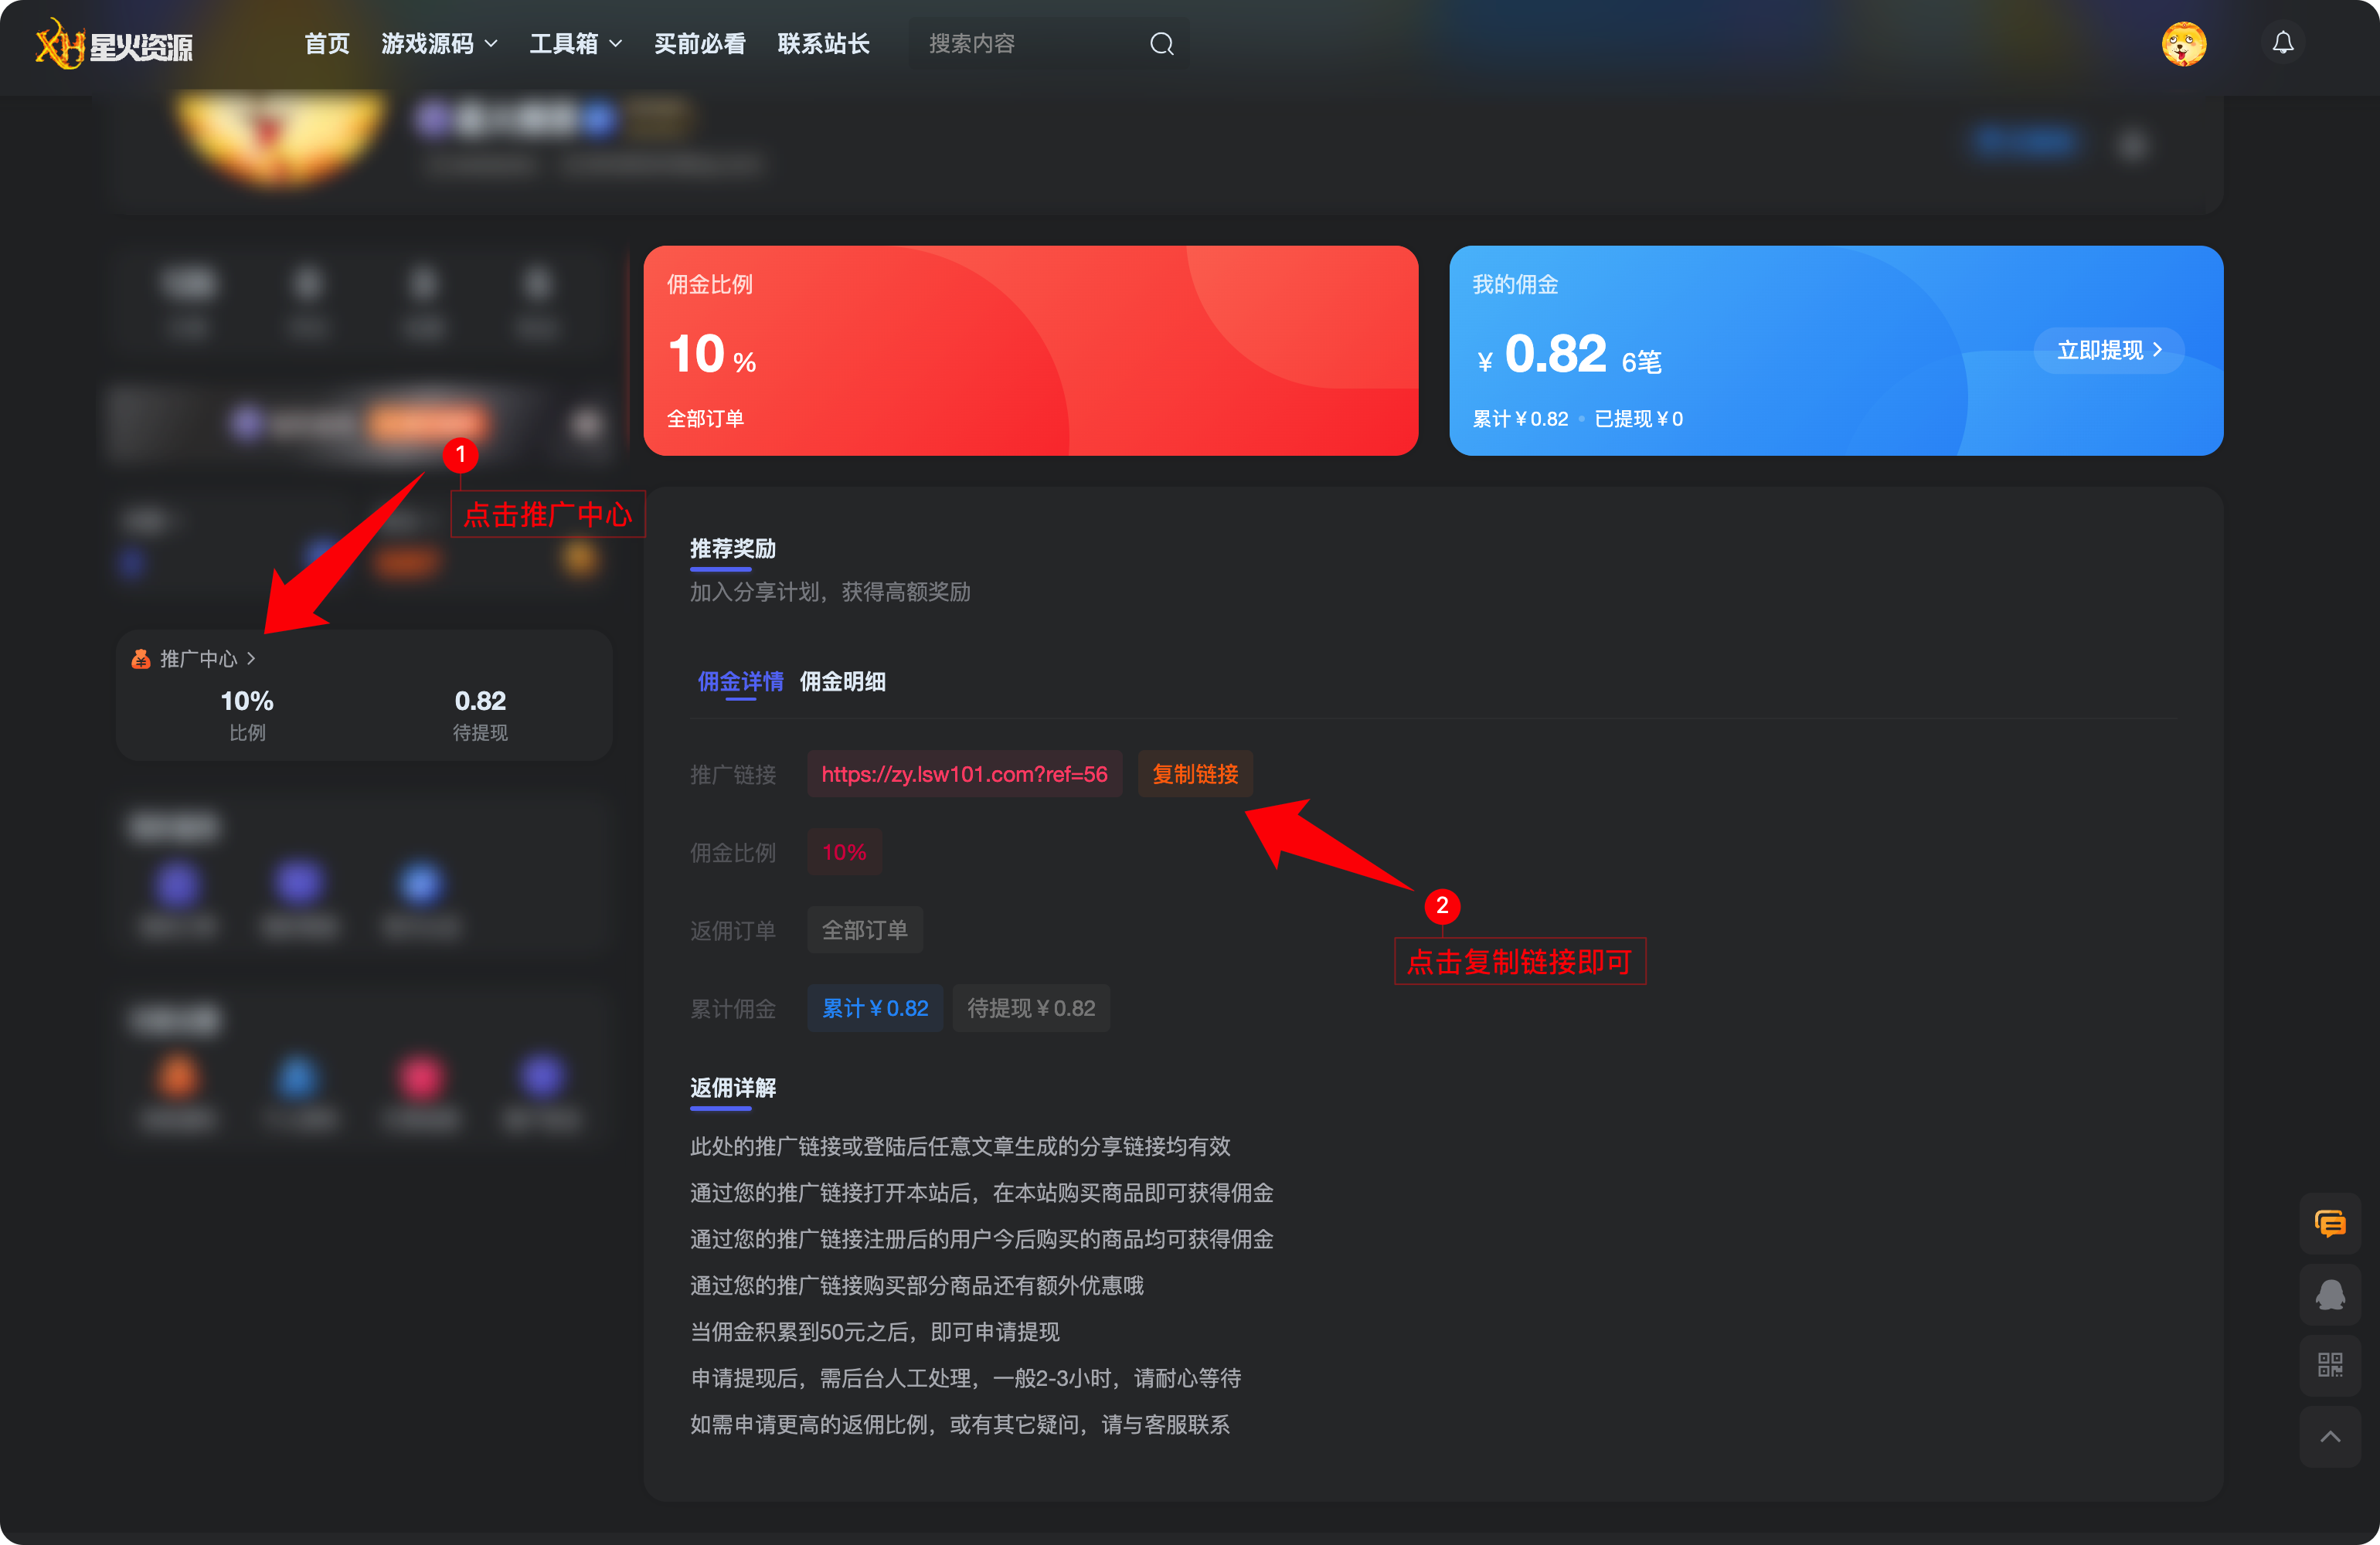The width and height of the screenshot is (2380, 1545).
Task: Switch to the 佣金明细 tab
Action: pos(843,682)
